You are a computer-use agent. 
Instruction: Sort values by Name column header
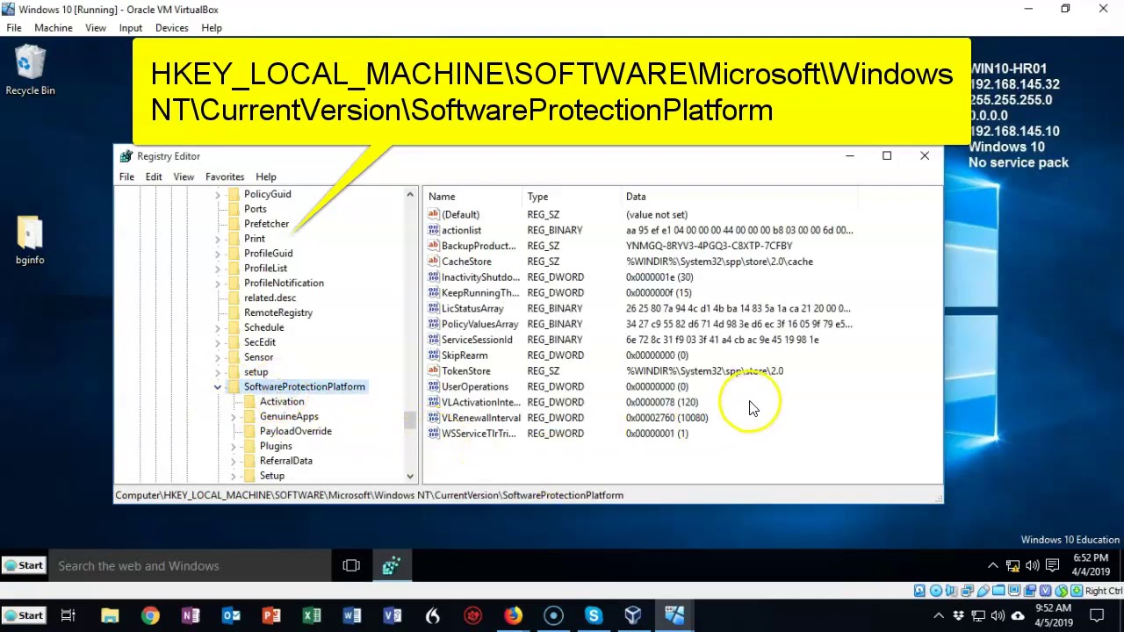(474, 197)
